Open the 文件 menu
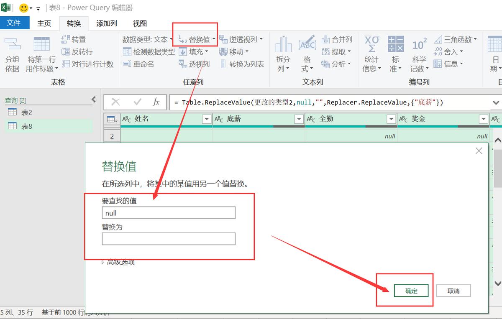Viewport: 502px width, 319px height. click(x=15, y=23)
